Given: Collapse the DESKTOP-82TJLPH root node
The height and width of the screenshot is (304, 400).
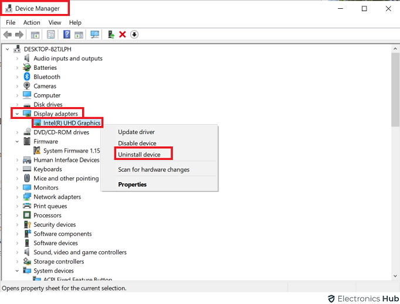Looking at the screenshot, I should point(8,49).
